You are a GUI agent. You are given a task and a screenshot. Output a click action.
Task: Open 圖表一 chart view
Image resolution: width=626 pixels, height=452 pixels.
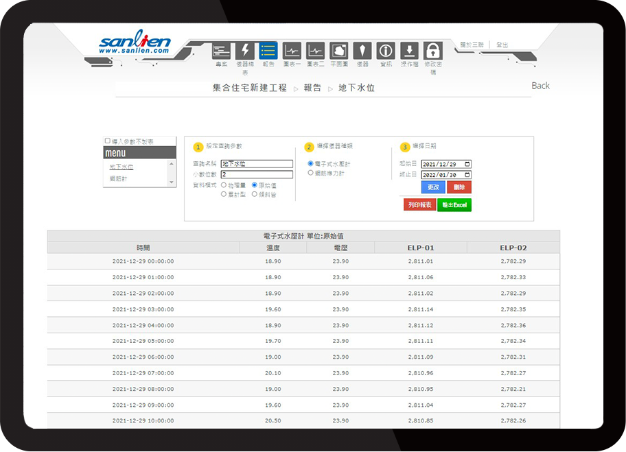291,51
